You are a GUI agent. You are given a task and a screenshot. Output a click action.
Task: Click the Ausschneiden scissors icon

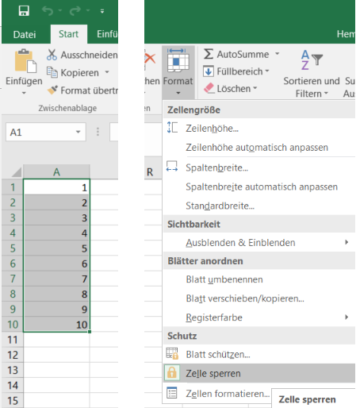(x=52, y=55)
